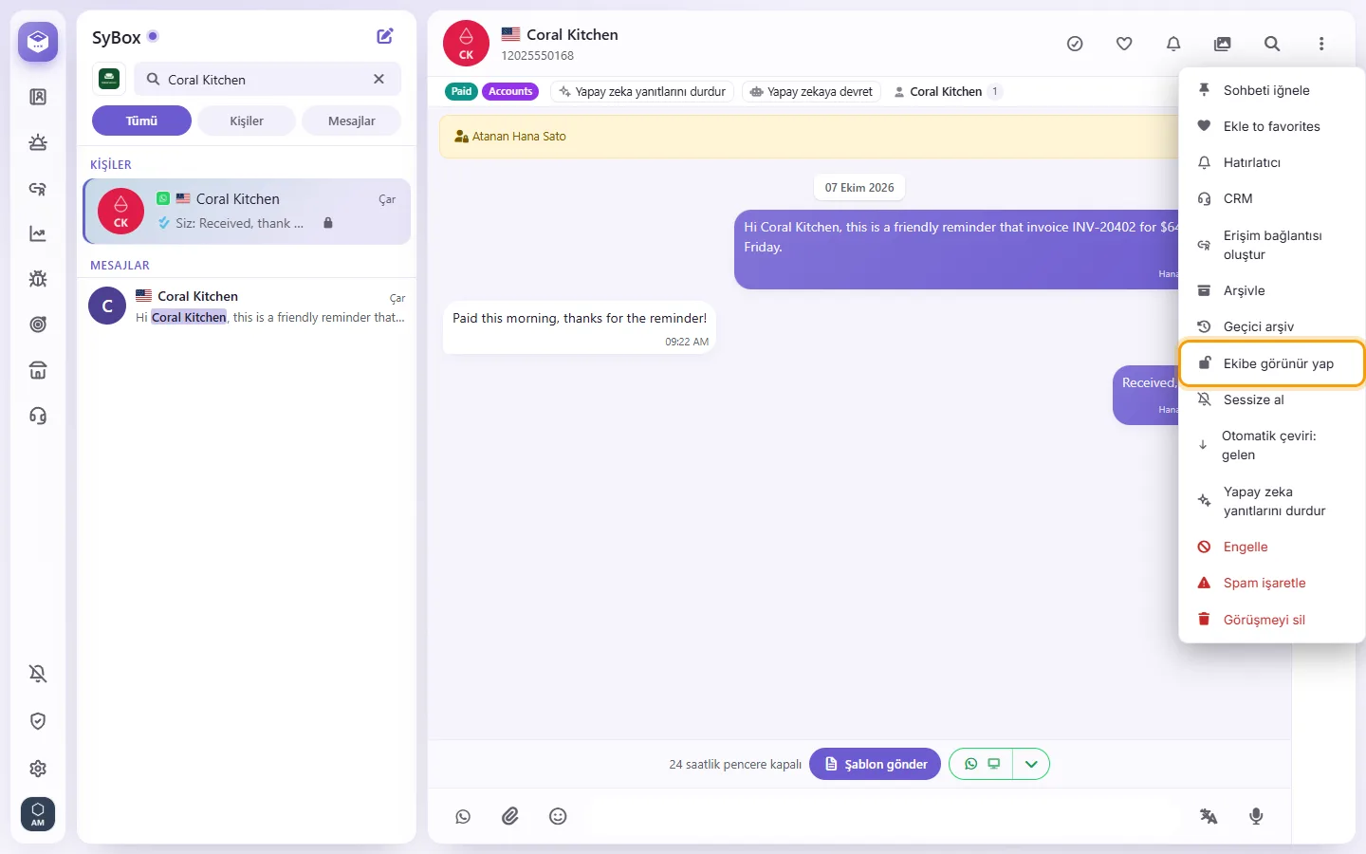
Task: Open Coral Kitchen message result under Mesajlar
Action: [248, 306]
